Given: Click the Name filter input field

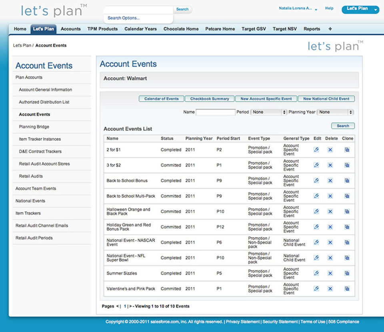Looking at the screenshot, I should (216, 112).
